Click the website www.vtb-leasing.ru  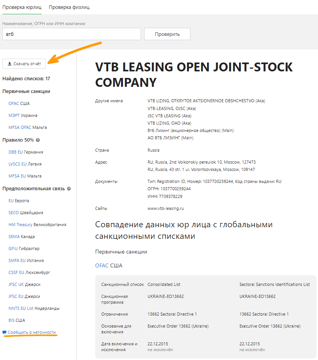point(166,208)
